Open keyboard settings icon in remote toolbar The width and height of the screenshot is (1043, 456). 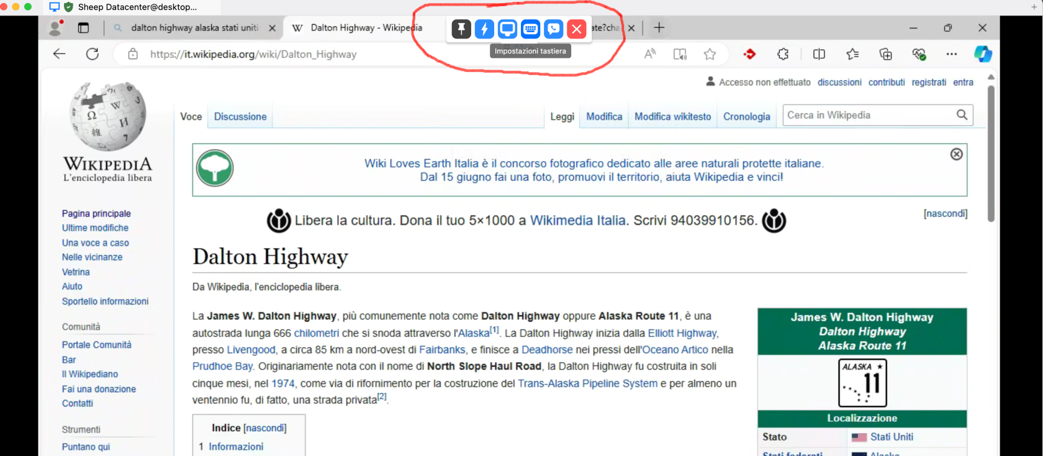(x=530, y=29)
